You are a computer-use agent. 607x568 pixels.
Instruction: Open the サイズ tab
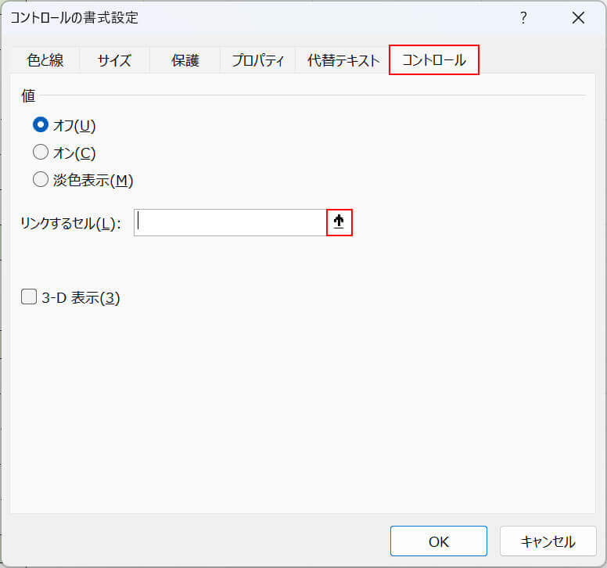click(x=114, y=60)
